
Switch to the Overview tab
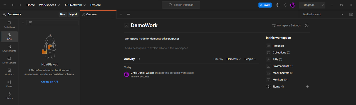coord(98,14)
